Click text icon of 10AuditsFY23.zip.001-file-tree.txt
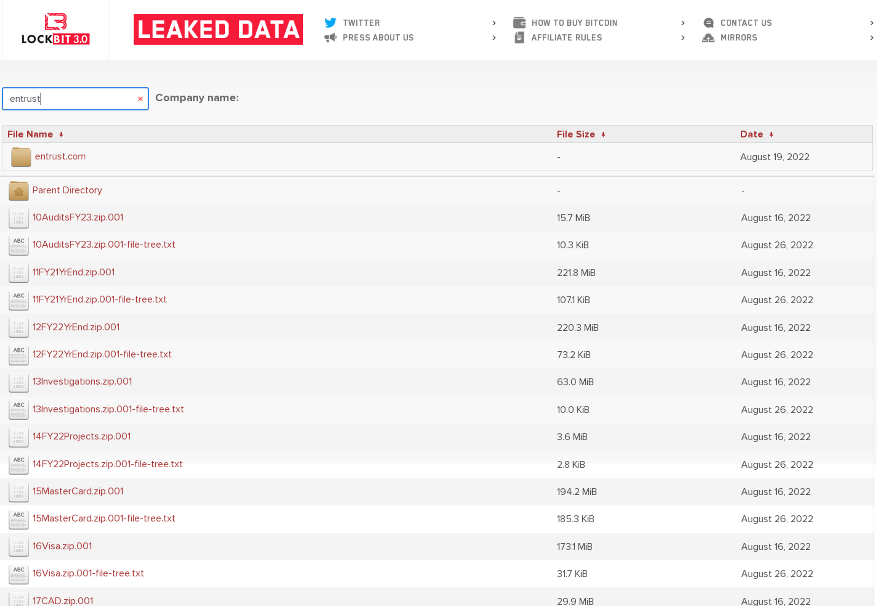The image size is (877, 606). tap(19, 246)
